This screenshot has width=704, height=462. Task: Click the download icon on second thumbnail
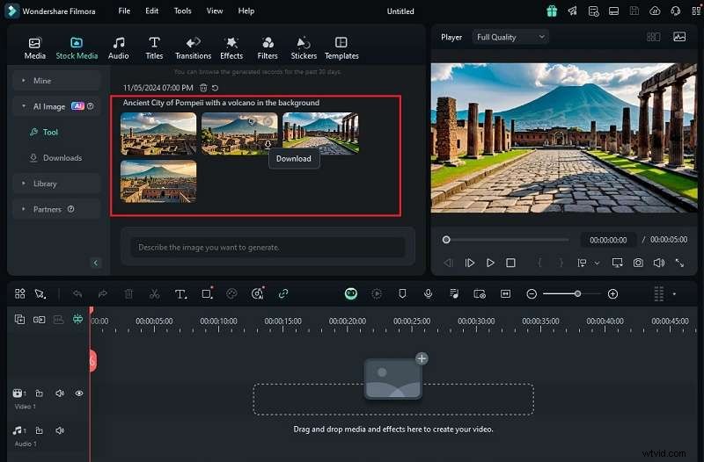click(268, 144)
